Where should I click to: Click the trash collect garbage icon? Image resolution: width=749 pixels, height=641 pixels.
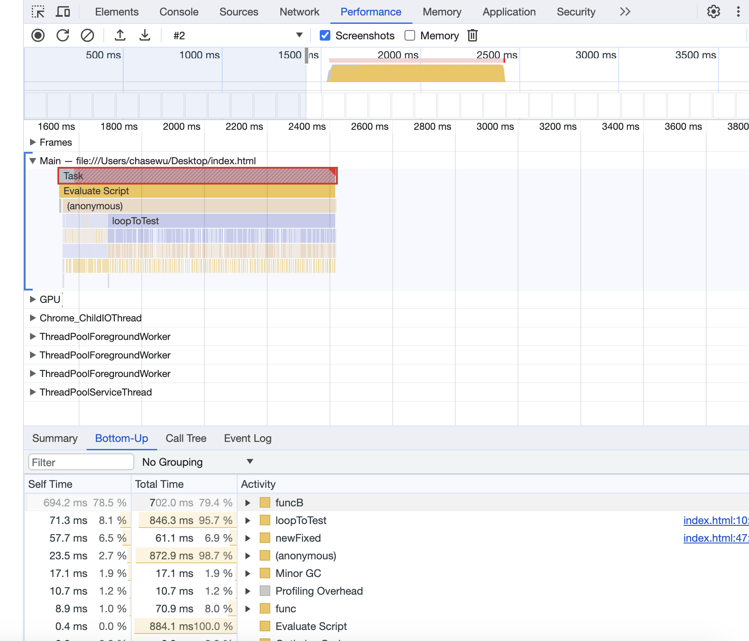(x=473, y=35)
